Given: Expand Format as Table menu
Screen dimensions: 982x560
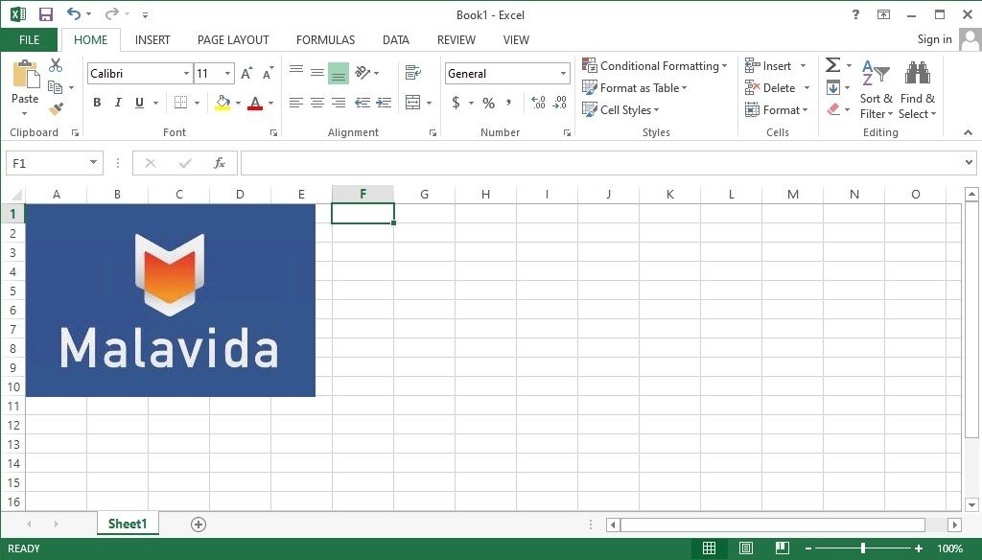Looking at the screenshot, I should click(635, 87).
